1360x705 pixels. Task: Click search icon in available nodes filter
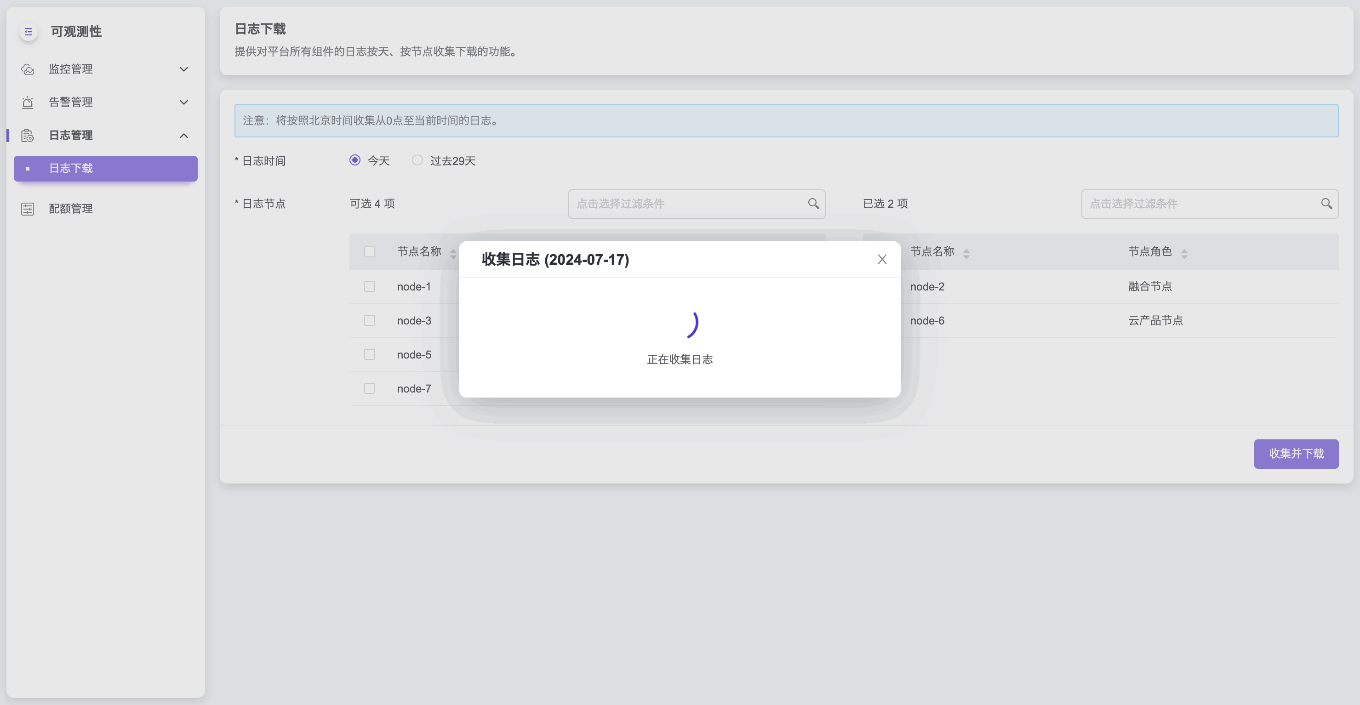(x=813, y=204)
